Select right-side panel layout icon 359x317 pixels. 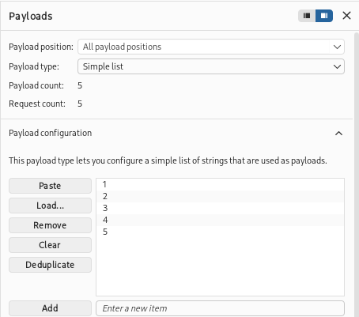(x=324, y=16)
